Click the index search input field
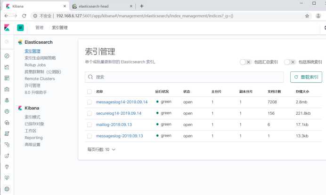The width and height of the screenshot is (326, 195). [184, 77]
